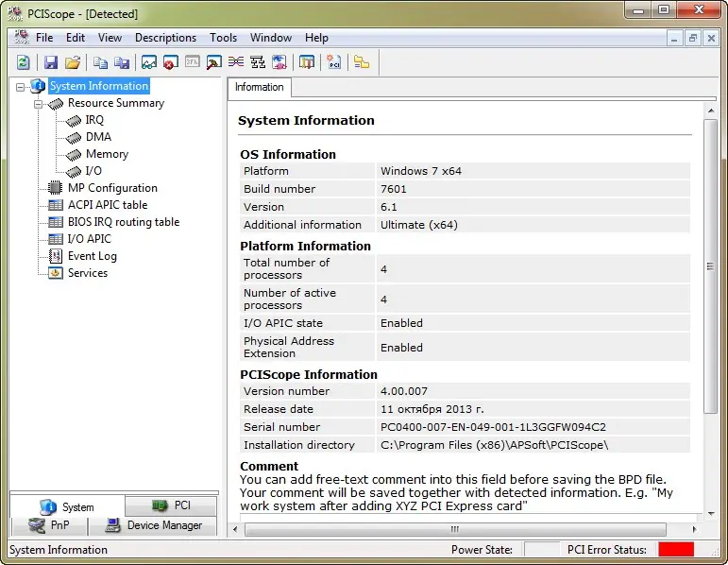Click the copy pages toolbar icon
728x565 pixels.
point(100,62)
